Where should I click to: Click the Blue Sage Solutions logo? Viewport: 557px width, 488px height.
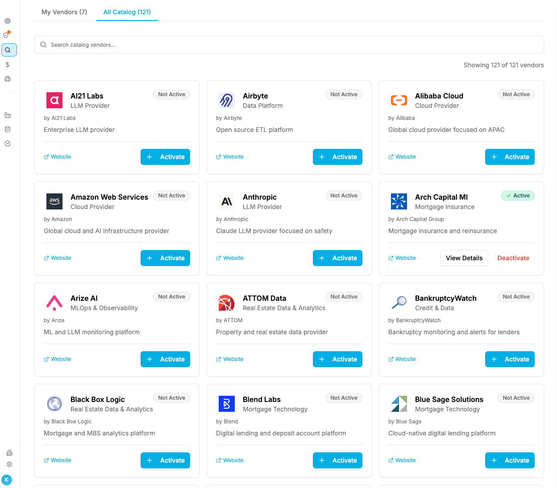pos(399,404)
